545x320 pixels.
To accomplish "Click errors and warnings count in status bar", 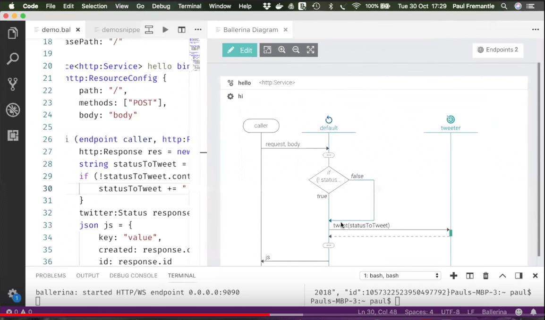I will 19,312.
